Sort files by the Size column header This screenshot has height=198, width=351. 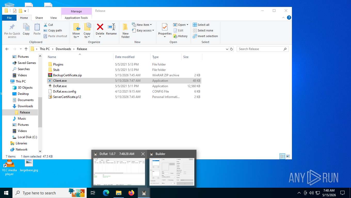(192, 57)
